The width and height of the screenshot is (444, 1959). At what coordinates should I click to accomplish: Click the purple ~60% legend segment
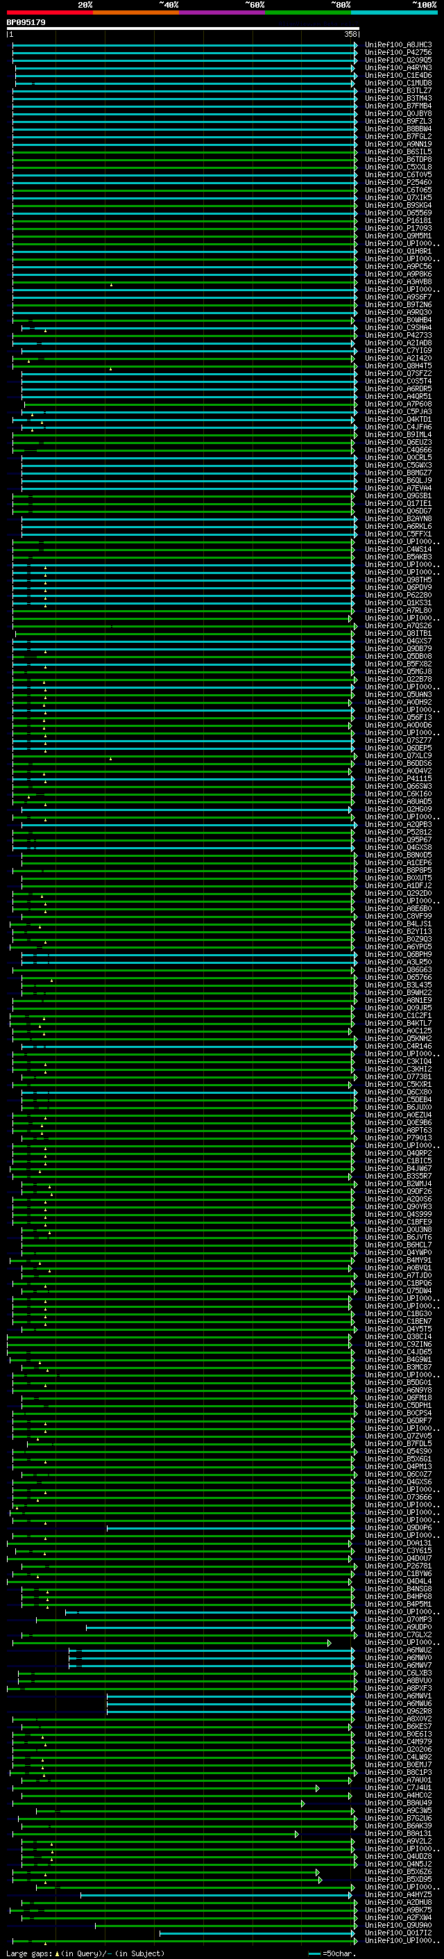(221, 13)
